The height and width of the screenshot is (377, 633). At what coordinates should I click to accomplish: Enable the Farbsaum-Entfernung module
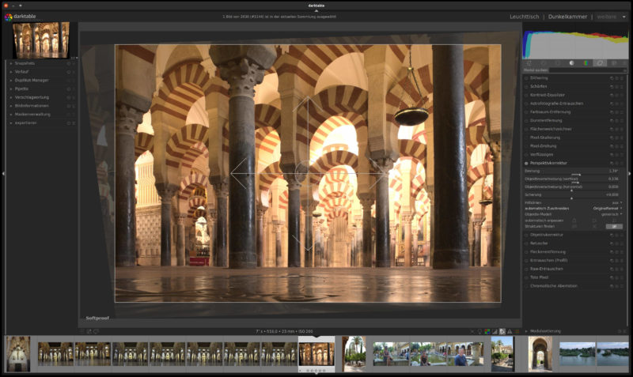(526, 112)
